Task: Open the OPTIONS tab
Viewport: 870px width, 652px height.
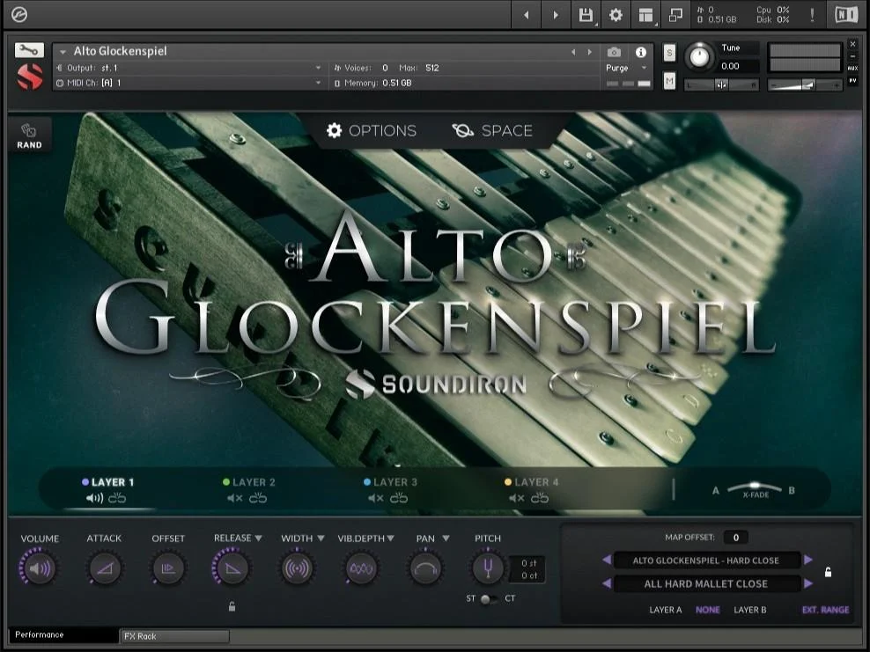Action: tap(372, 130)
